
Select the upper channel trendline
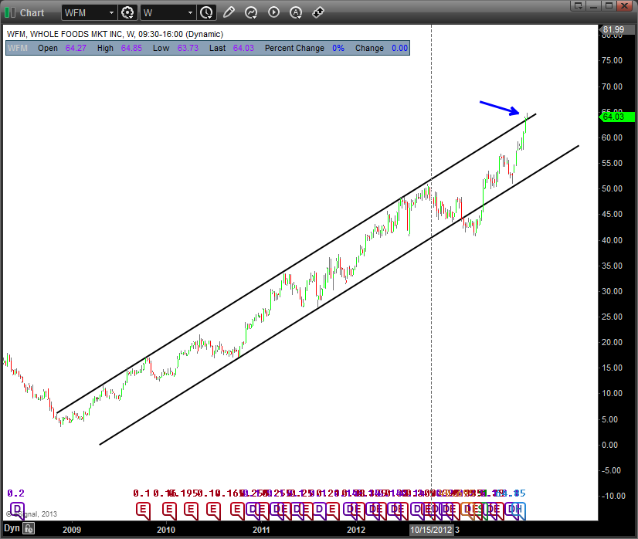297,263
